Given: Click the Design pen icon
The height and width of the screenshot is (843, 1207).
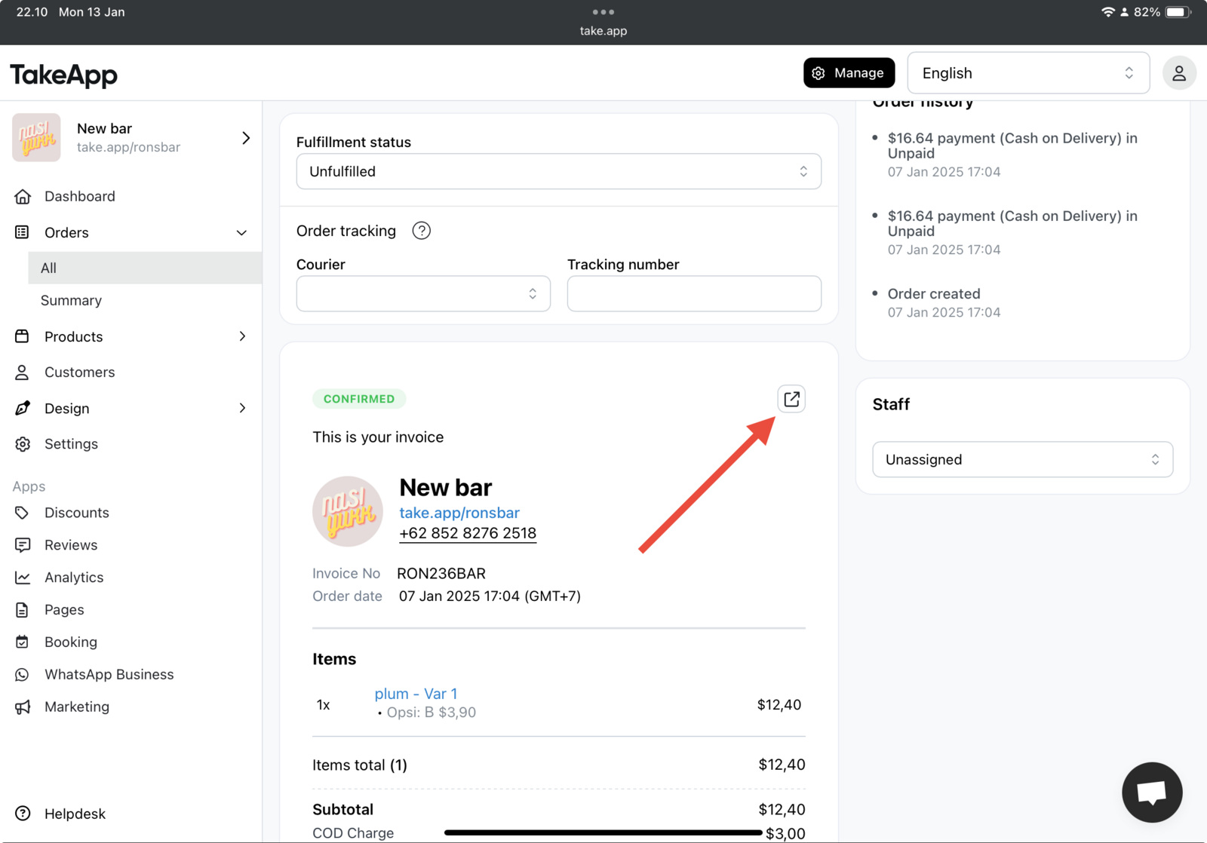Looking at the screenshot, I should coord(23,408).
